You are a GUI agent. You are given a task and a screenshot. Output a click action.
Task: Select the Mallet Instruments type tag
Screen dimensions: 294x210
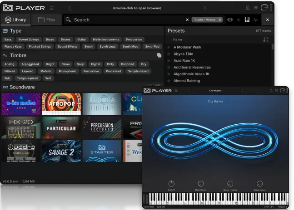point(106,39)
